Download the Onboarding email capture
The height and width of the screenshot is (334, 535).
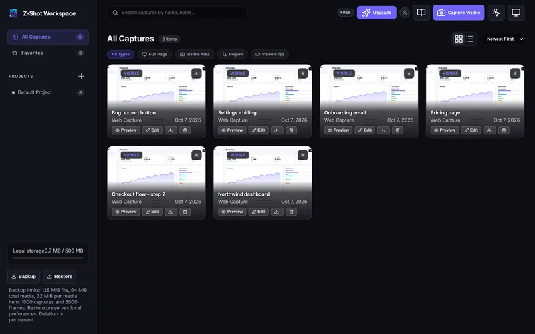pos(383,130)
